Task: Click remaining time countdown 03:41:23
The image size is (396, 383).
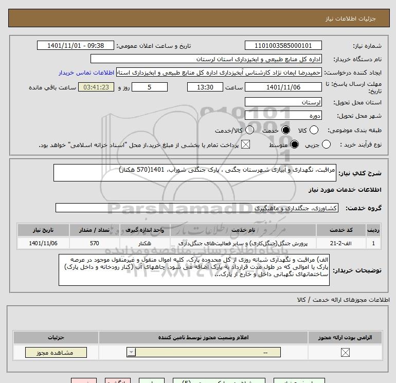Action: (x=96, y=87)
